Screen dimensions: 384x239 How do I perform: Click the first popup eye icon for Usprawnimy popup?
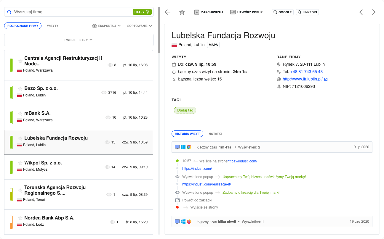tap(177, 177)
